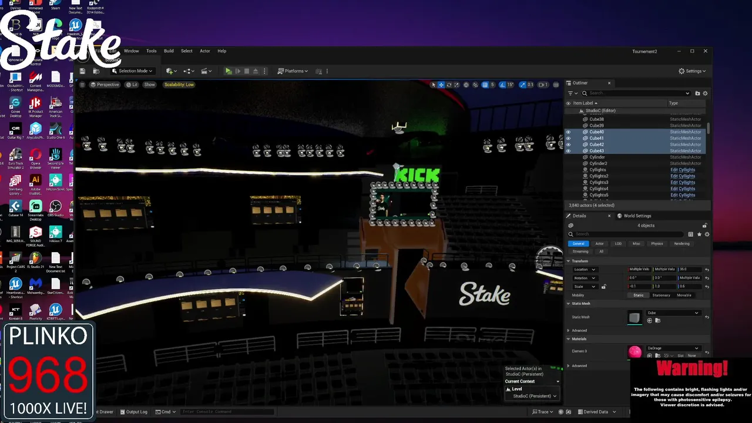Open the Outliner settings gear
The height and width of the screenshot is (423, 752).
click(705, 93)
